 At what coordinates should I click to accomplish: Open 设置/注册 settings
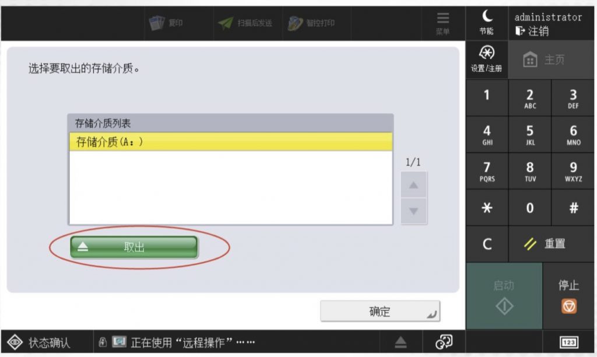tap(487, 60)
